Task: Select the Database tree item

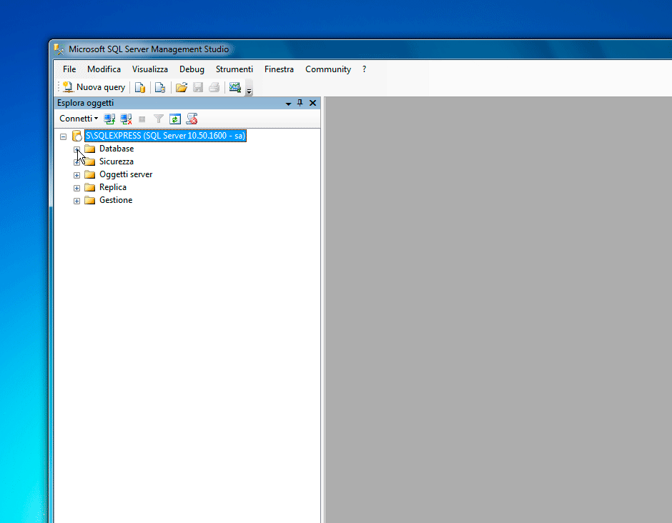Action: 117,149
